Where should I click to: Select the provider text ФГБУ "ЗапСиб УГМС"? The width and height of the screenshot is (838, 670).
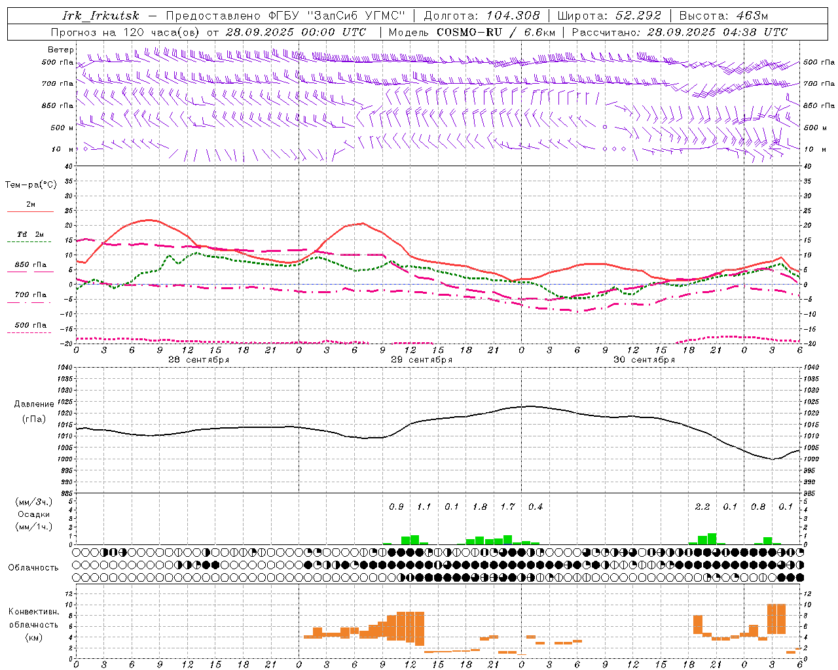pos(337,16)
